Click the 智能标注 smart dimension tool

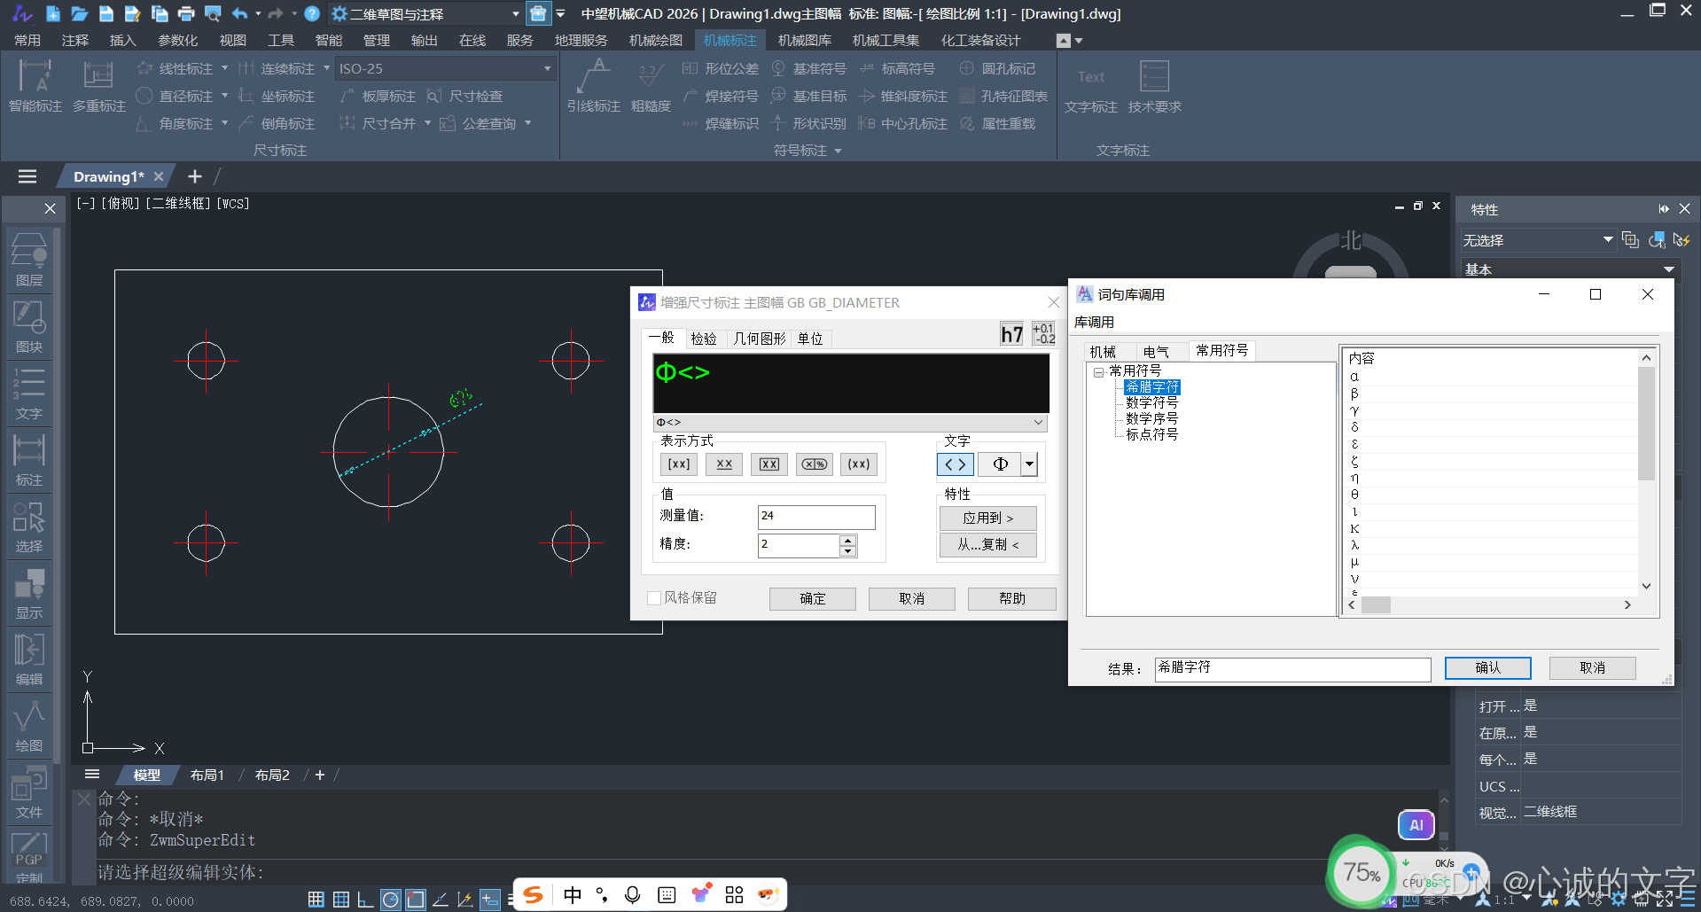[35, 86]
